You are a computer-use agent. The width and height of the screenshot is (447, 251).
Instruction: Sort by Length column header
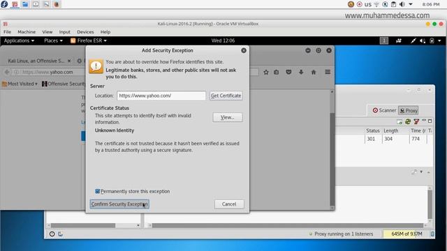pyautogui.click(x=391, y=130)
